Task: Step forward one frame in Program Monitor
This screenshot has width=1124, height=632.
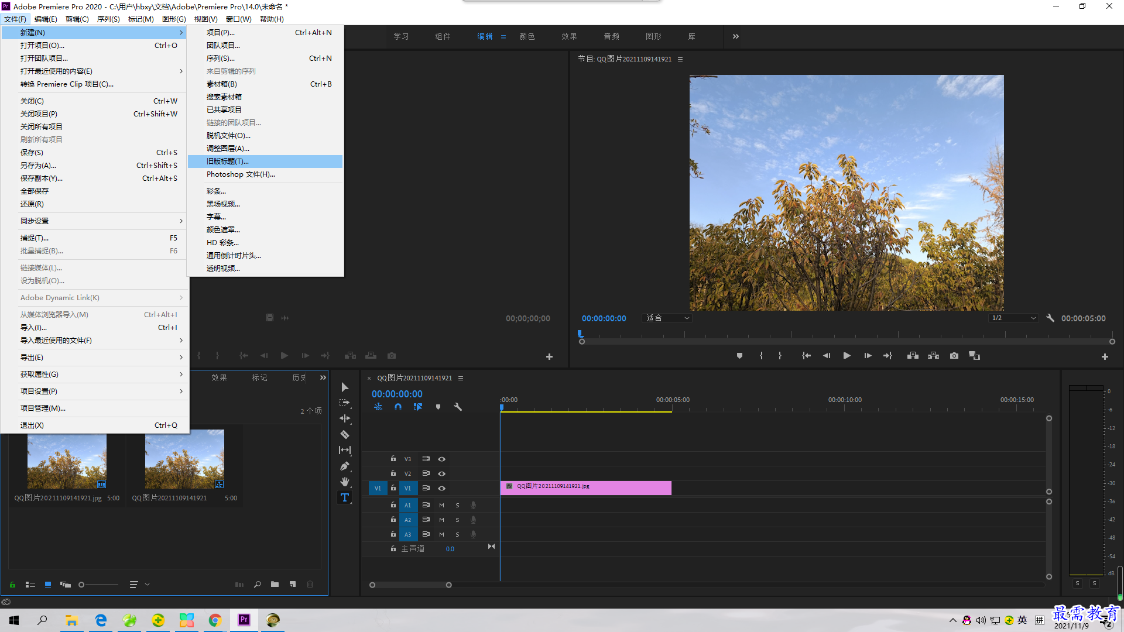Action: point(868,356)
